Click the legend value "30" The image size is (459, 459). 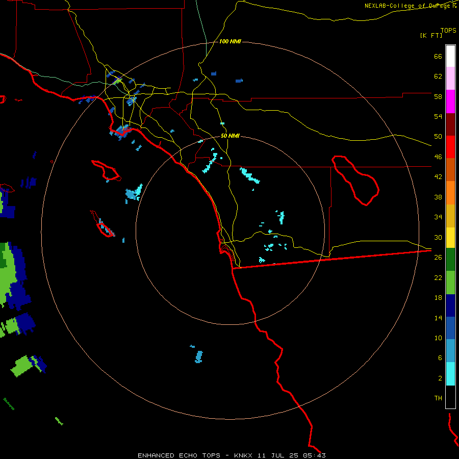(438, 237)
